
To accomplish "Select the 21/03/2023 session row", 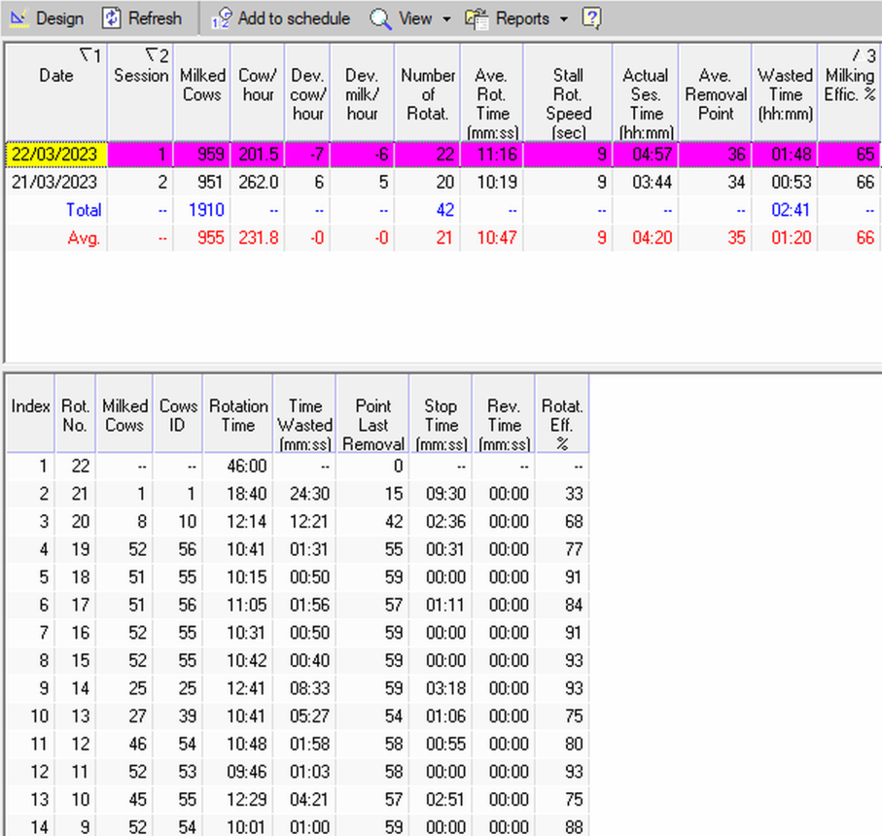I will tap(55, 182).
